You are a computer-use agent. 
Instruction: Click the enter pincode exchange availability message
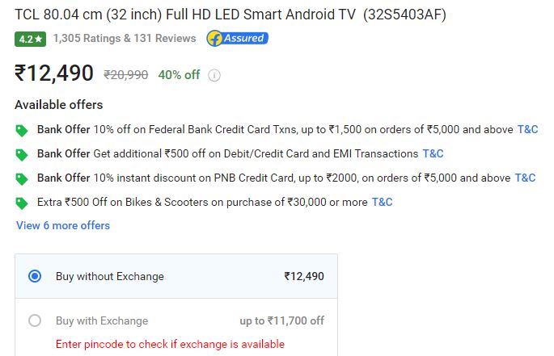[x=170, y=344]
